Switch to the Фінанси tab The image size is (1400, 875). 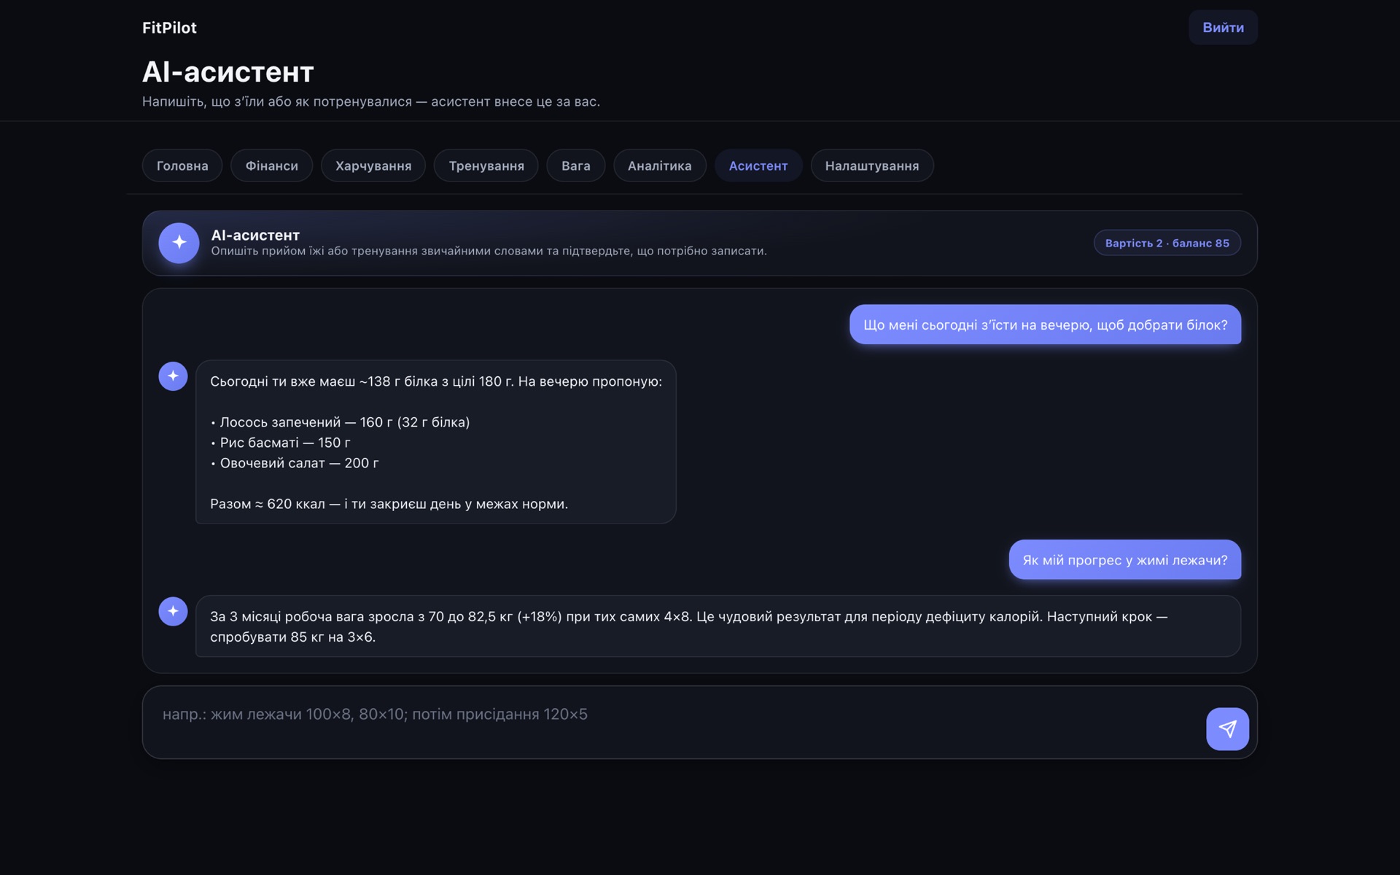click(x=271, y=166)
